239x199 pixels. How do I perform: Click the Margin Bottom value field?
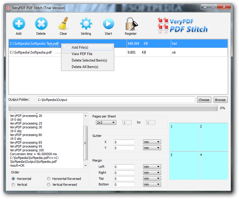(x=124, y=184)
